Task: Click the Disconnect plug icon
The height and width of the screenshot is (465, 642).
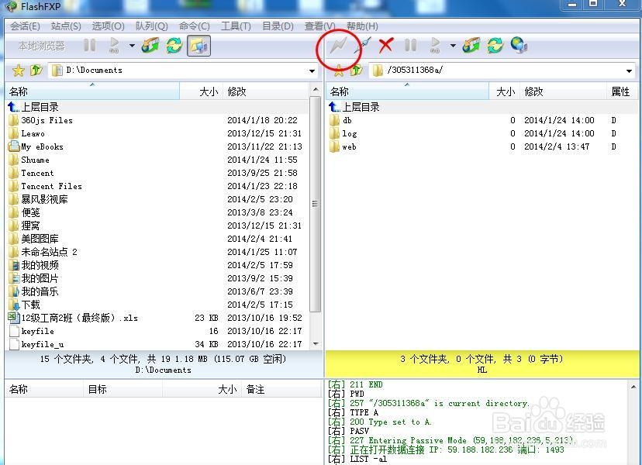Action: 363,46
